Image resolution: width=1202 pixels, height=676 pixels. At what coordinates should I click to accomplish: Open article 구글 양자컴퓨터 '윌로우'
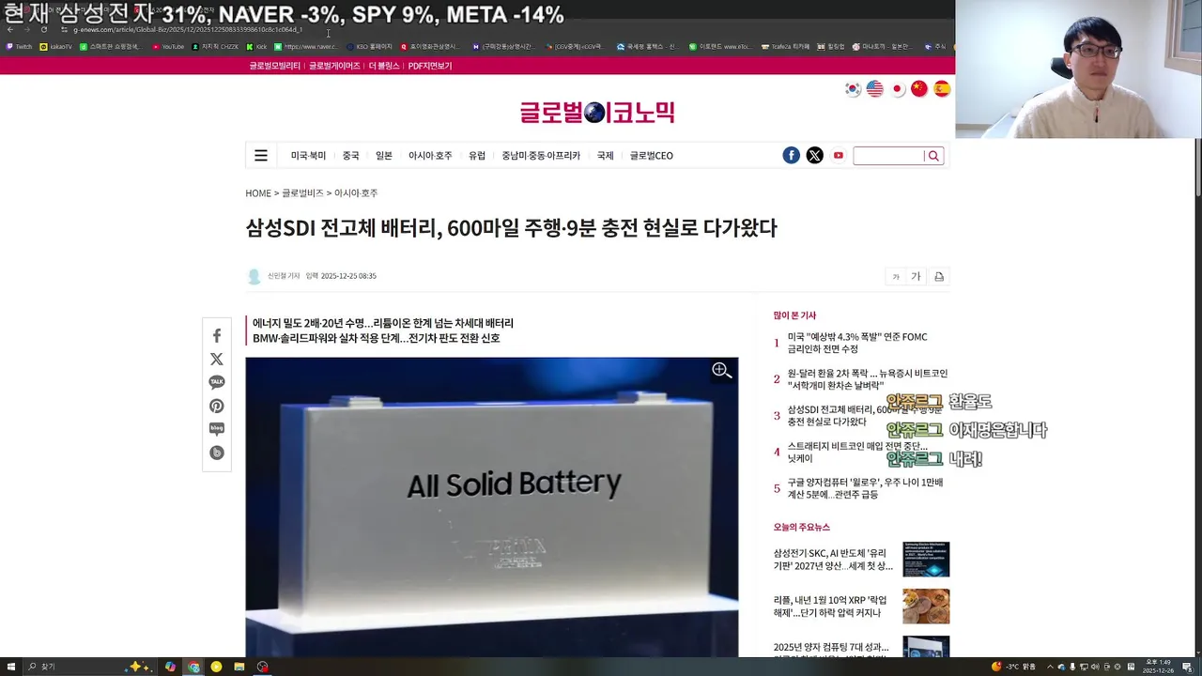click(865, 488)
